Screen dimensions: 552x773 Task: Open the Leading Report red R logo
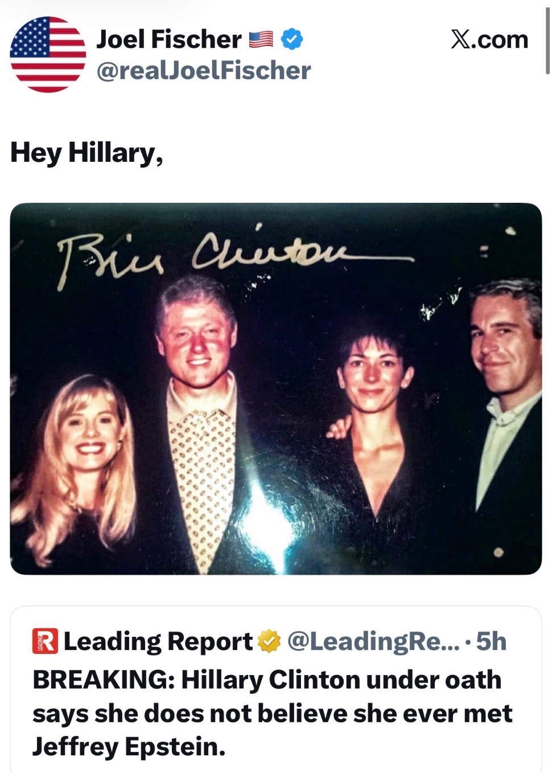point(46,641)
